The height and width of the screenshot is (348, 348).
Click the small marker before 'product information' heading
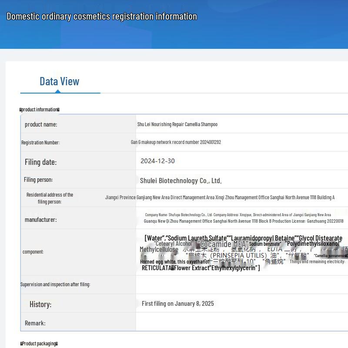pos(20,110)
